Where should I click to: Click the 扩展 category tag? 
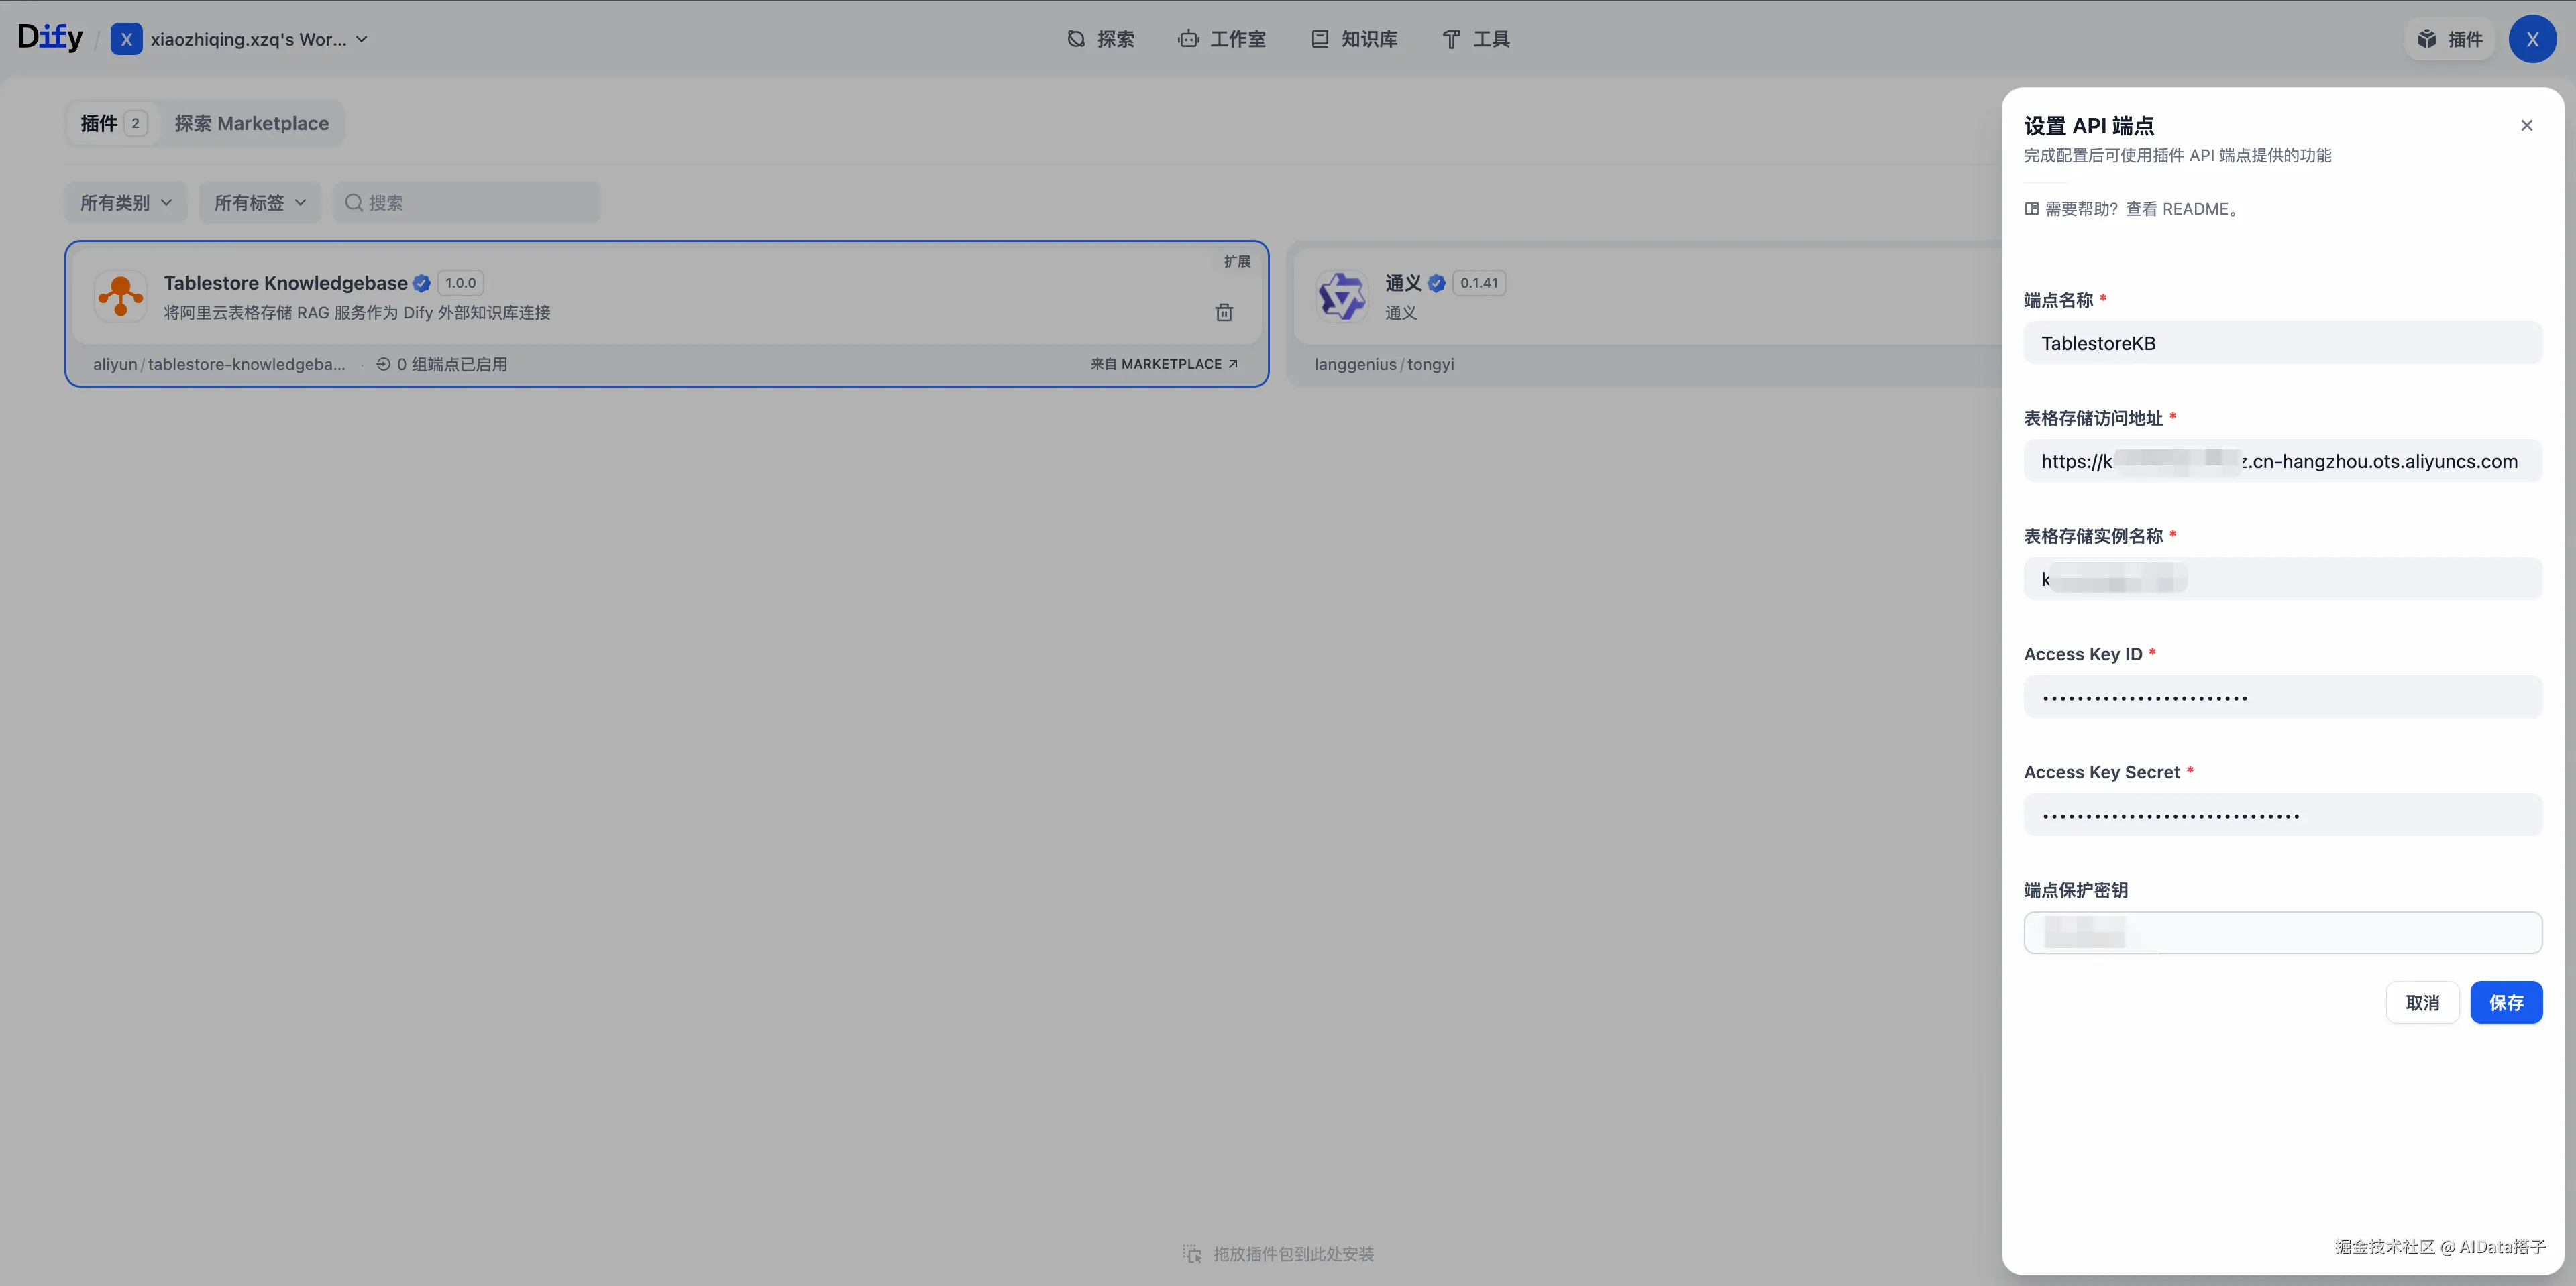(x=1237, y=261)
